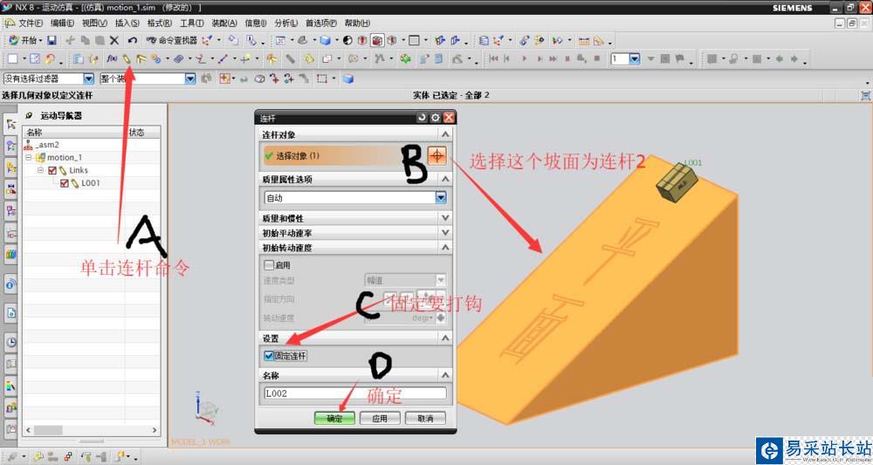Click the navigator horizontal scrollbar right arrow
The width and height of the screenshot is (873, 465).
click(x=155, y=430)
